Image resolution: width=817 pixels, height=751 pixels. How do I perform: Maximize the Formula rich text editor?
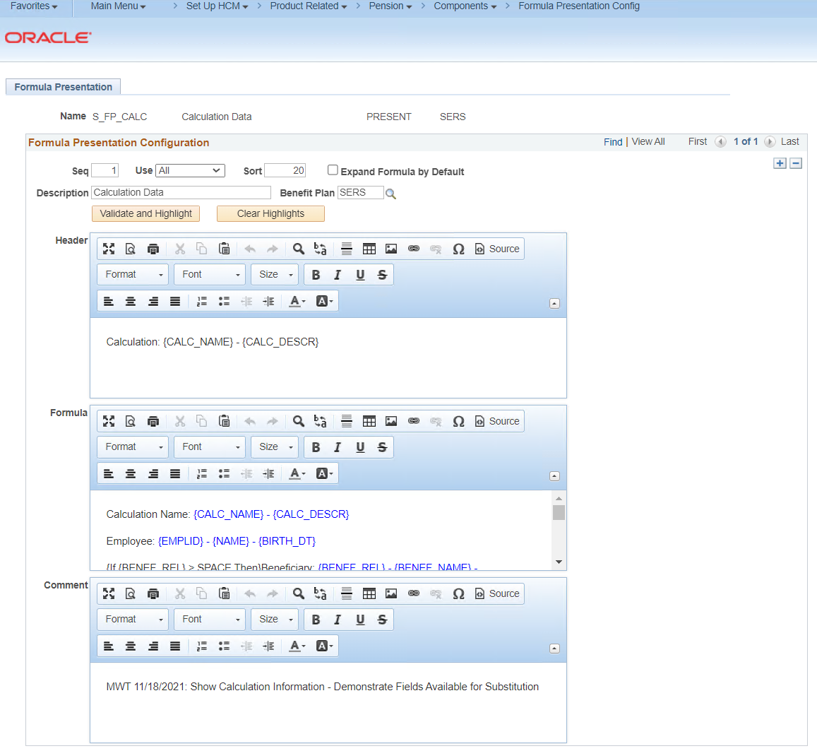108,421
